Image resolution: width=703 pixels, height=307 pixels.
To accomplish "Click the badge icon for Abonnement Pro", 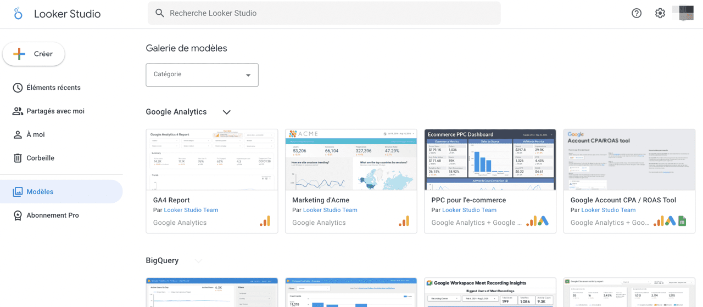I will click(18, 215).
